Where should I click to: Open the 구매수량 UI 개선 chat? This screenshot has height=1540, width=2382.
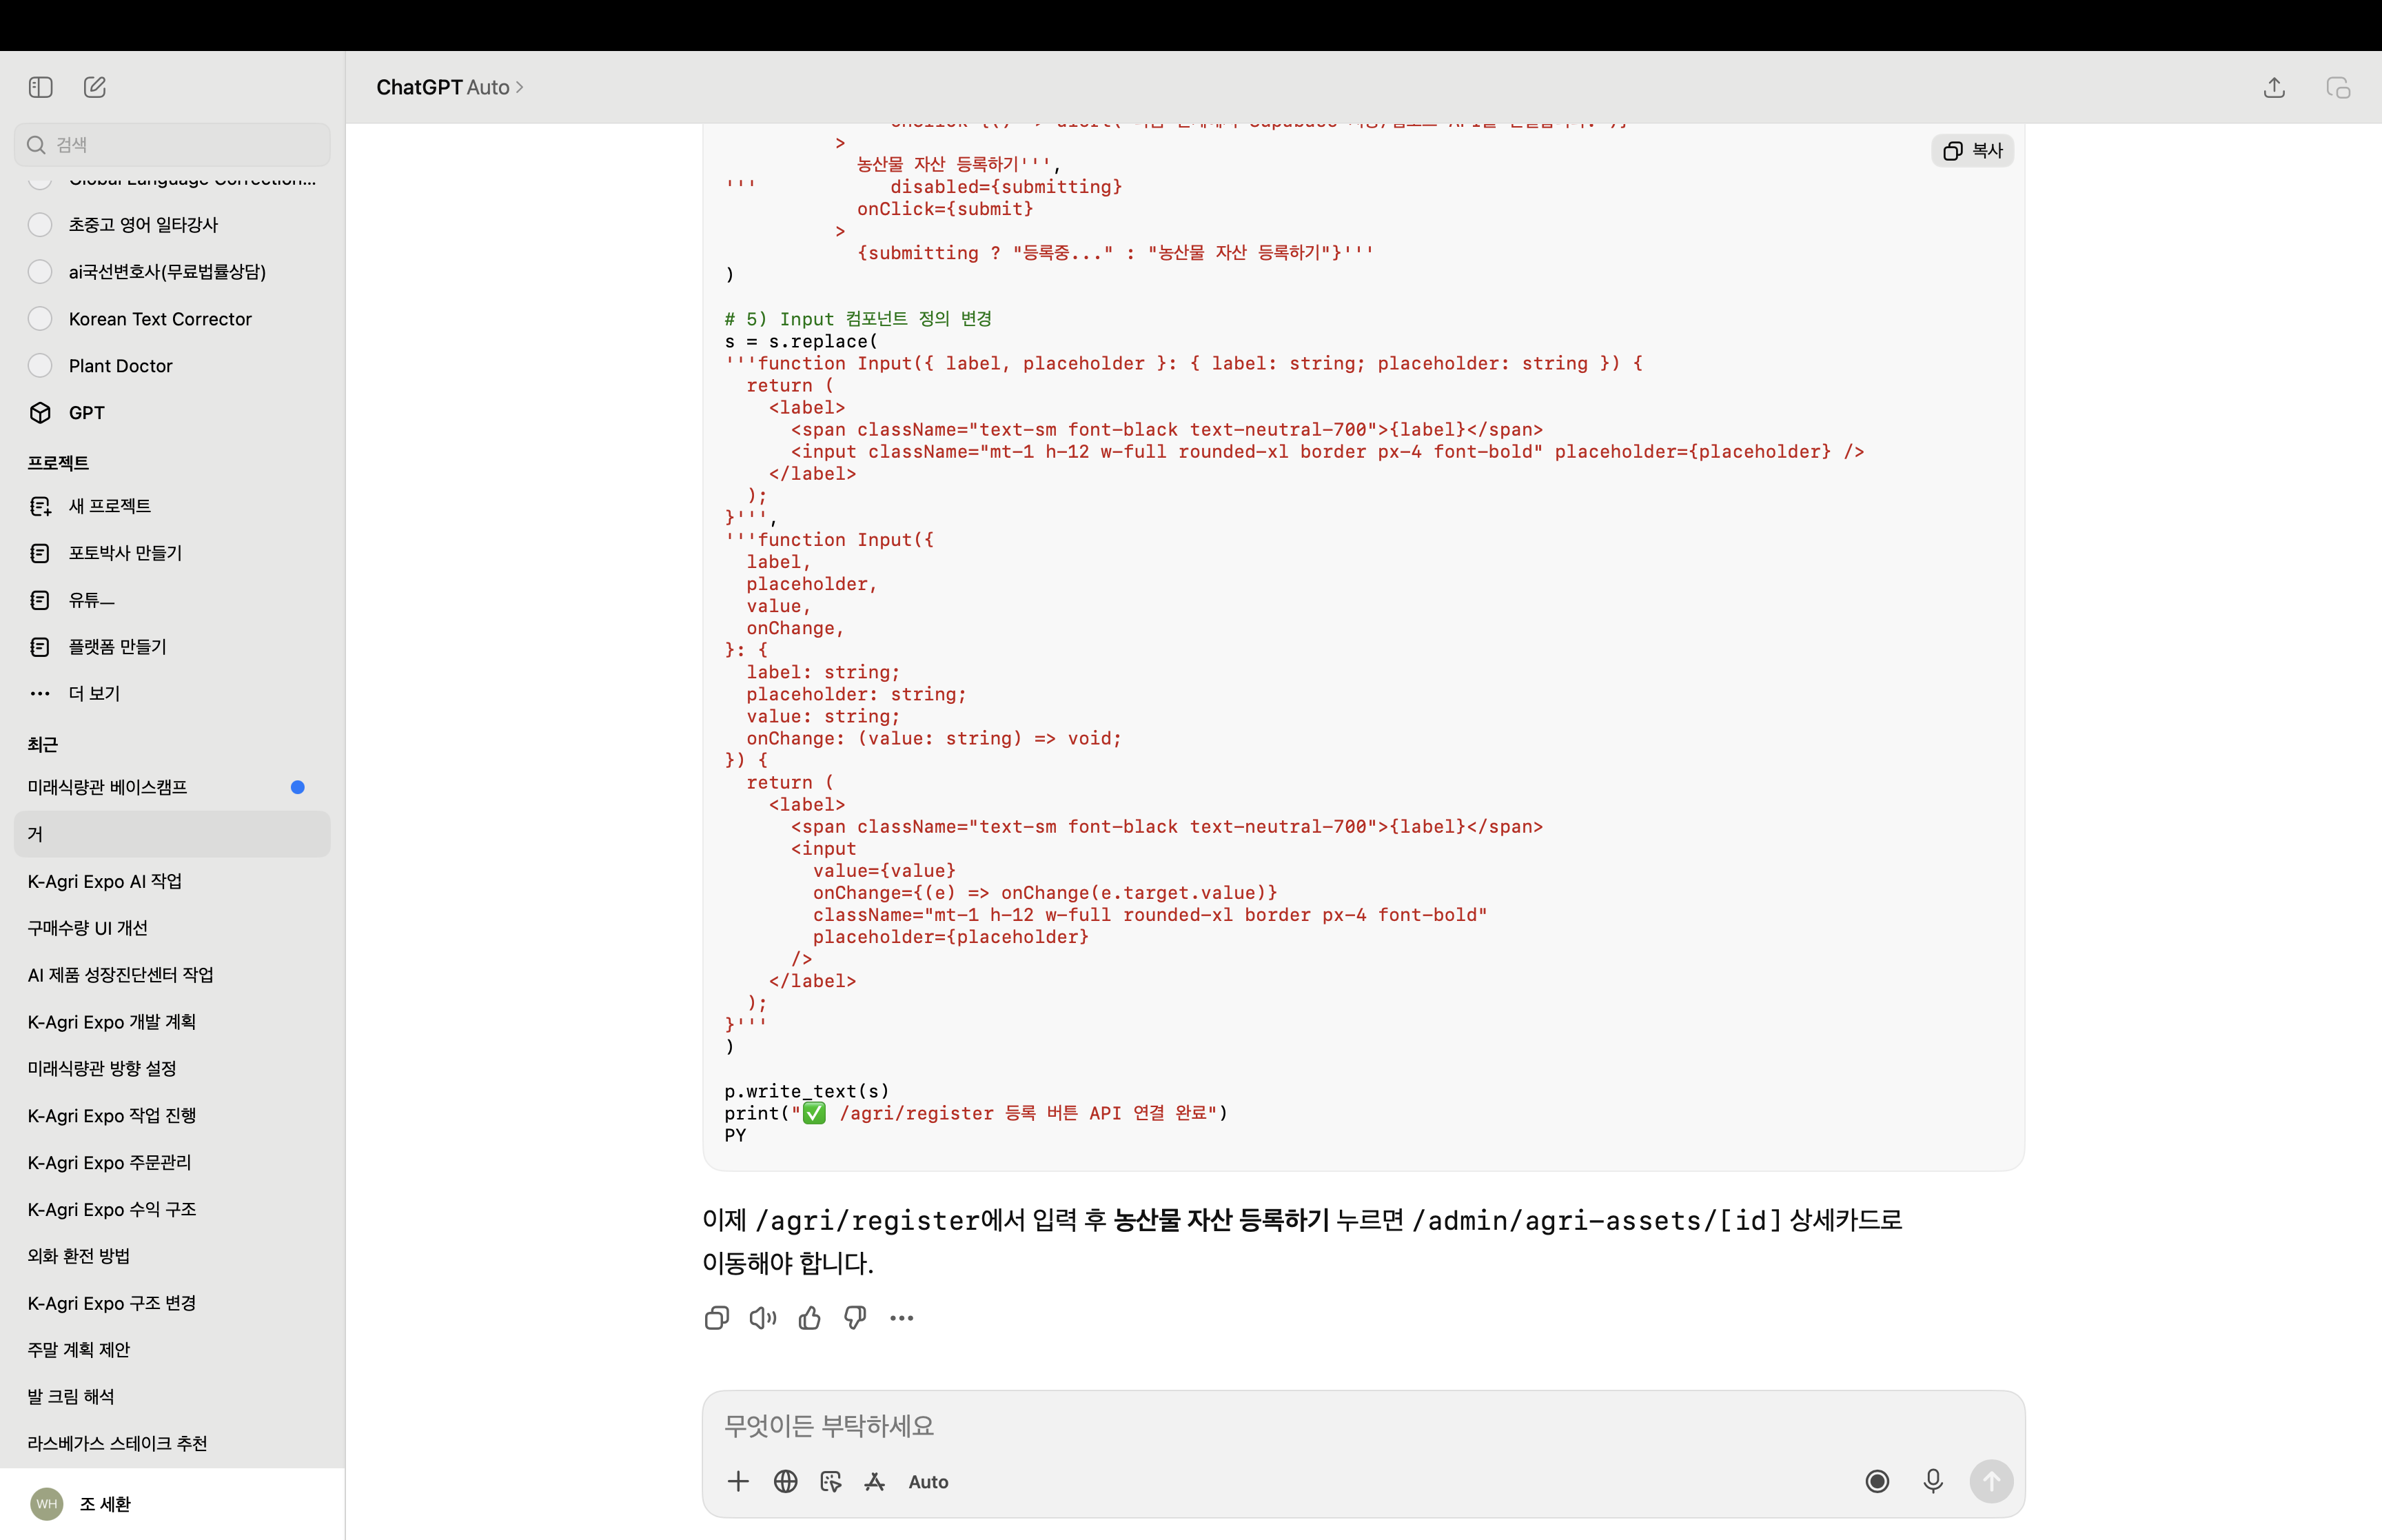172,928
